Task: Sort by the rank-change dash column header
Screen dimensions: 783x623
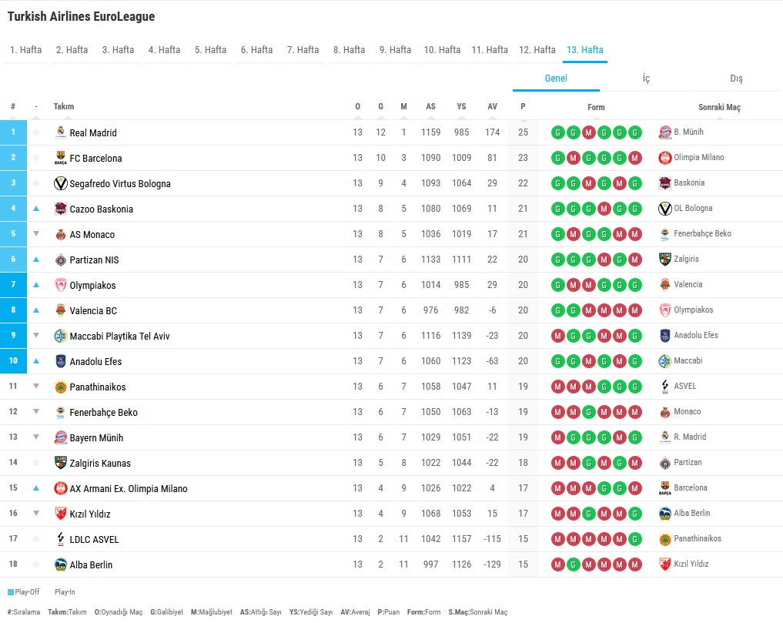Action: tap(36, 106)
